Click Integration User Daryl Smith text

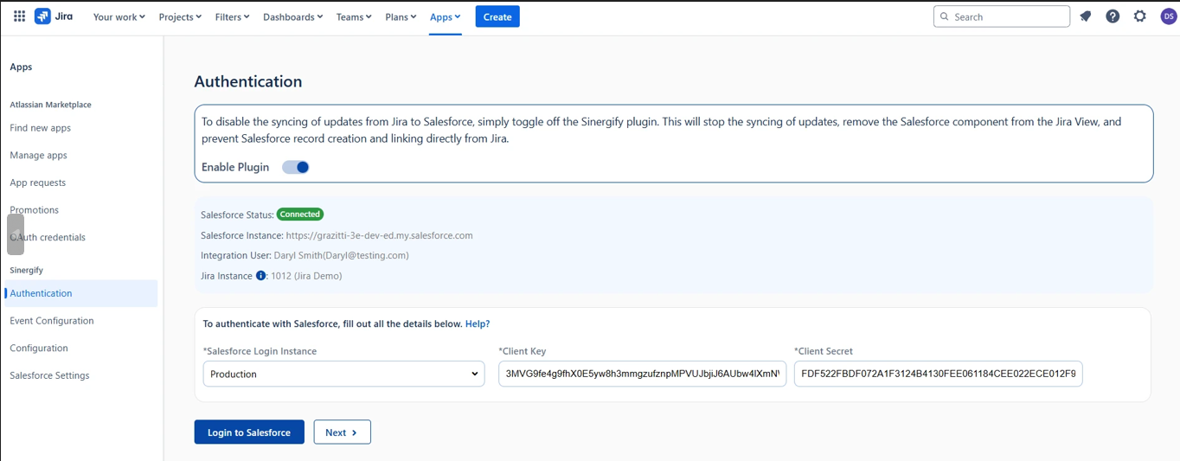(341, 255)
